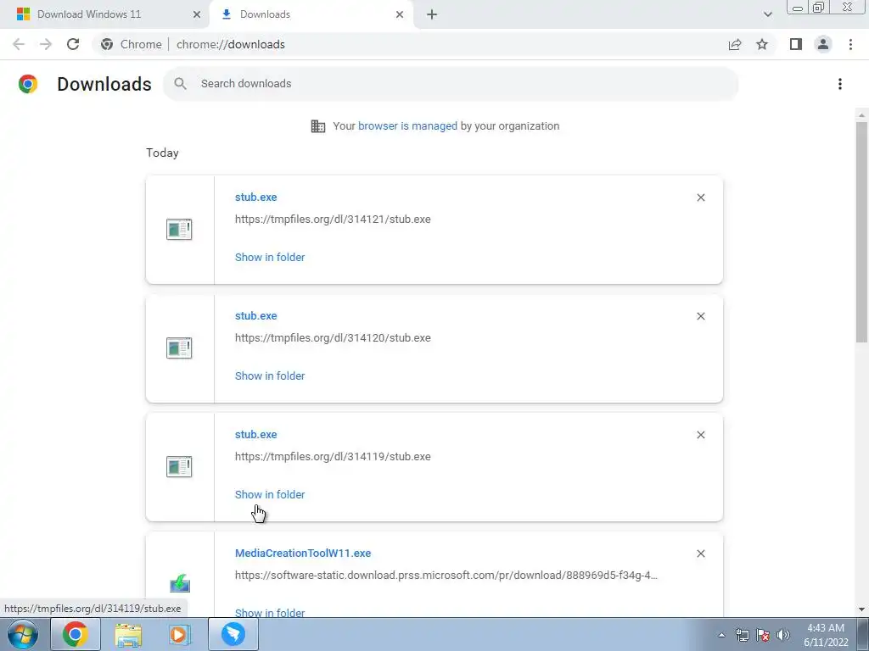869x651 pixels.
Task: Open stub.exe link from 314120 download
Action: coord(255,315)
